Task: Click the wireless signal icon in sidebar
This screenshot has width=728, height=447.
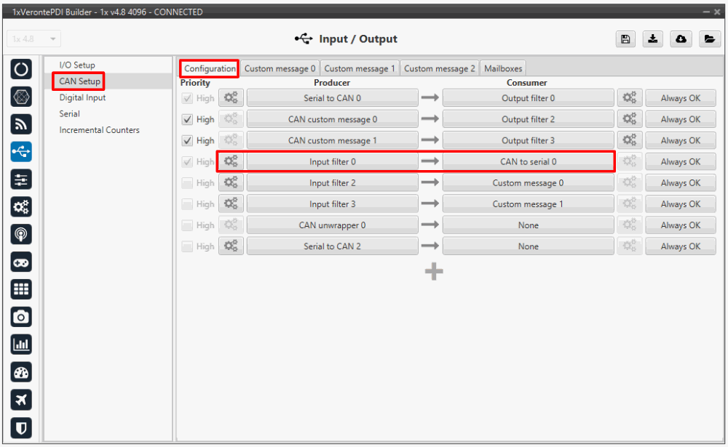Action: click(x=22, y=124)
